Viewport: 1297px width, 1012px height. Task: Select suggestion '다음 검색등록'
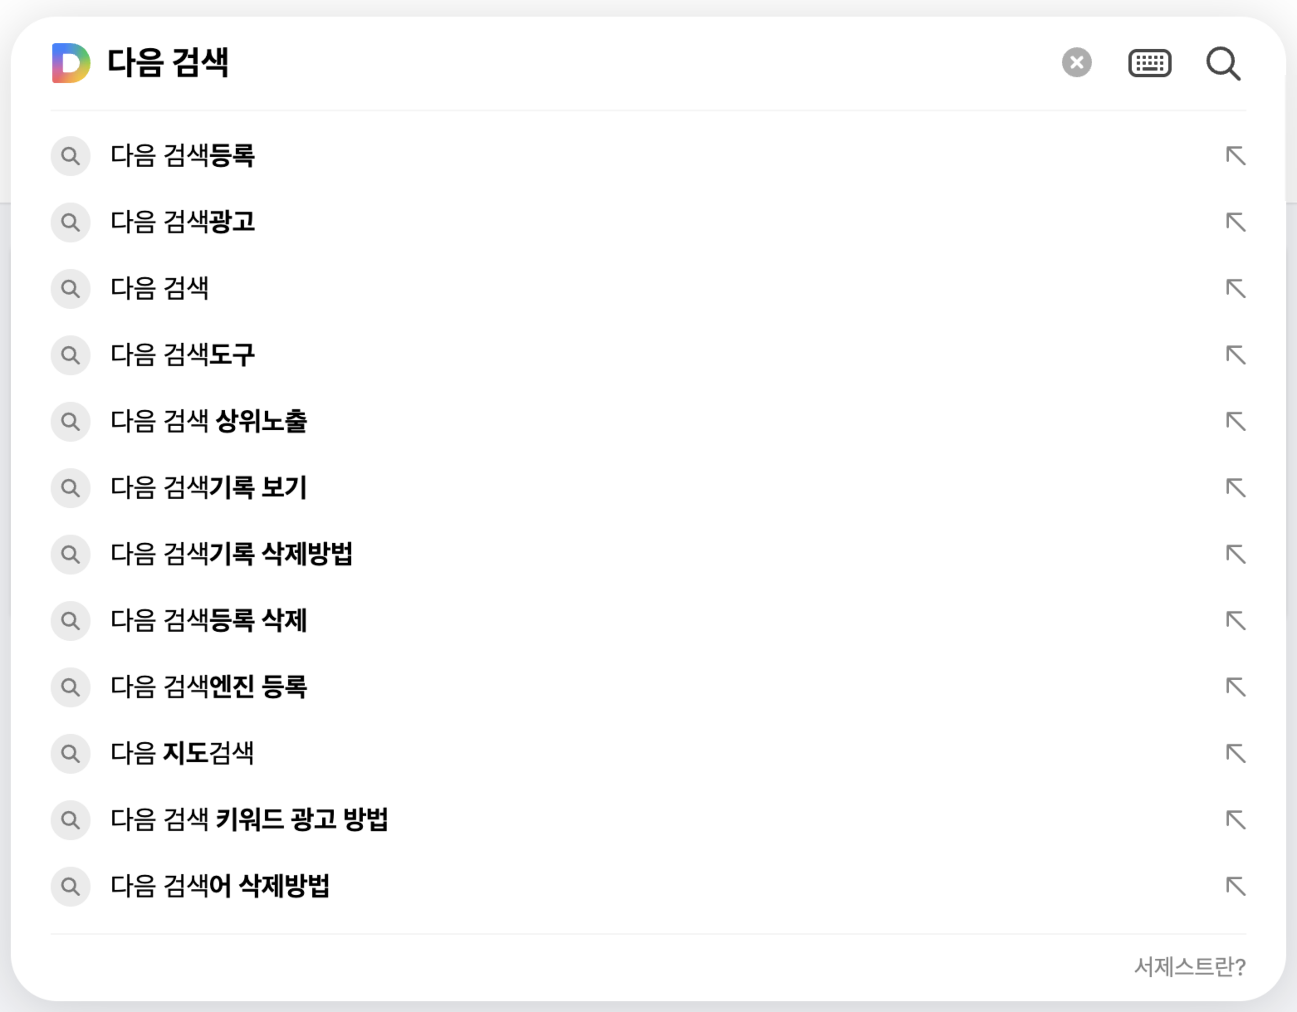coord(183,156)
